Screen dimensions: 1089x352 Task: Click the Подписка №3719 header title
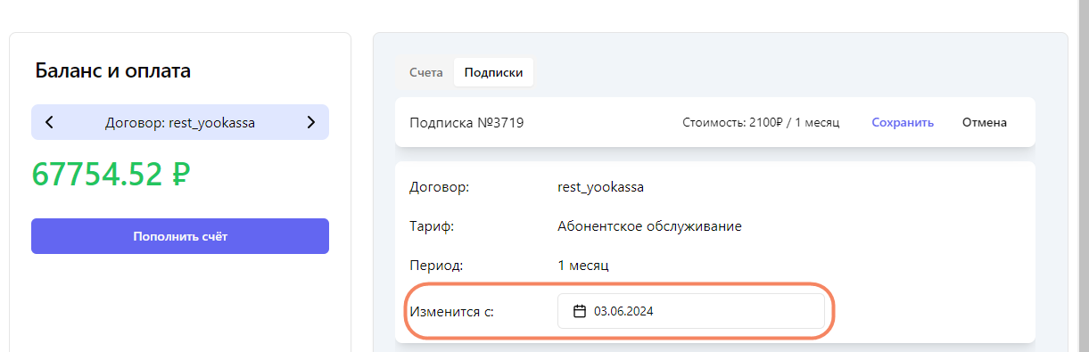466,123
